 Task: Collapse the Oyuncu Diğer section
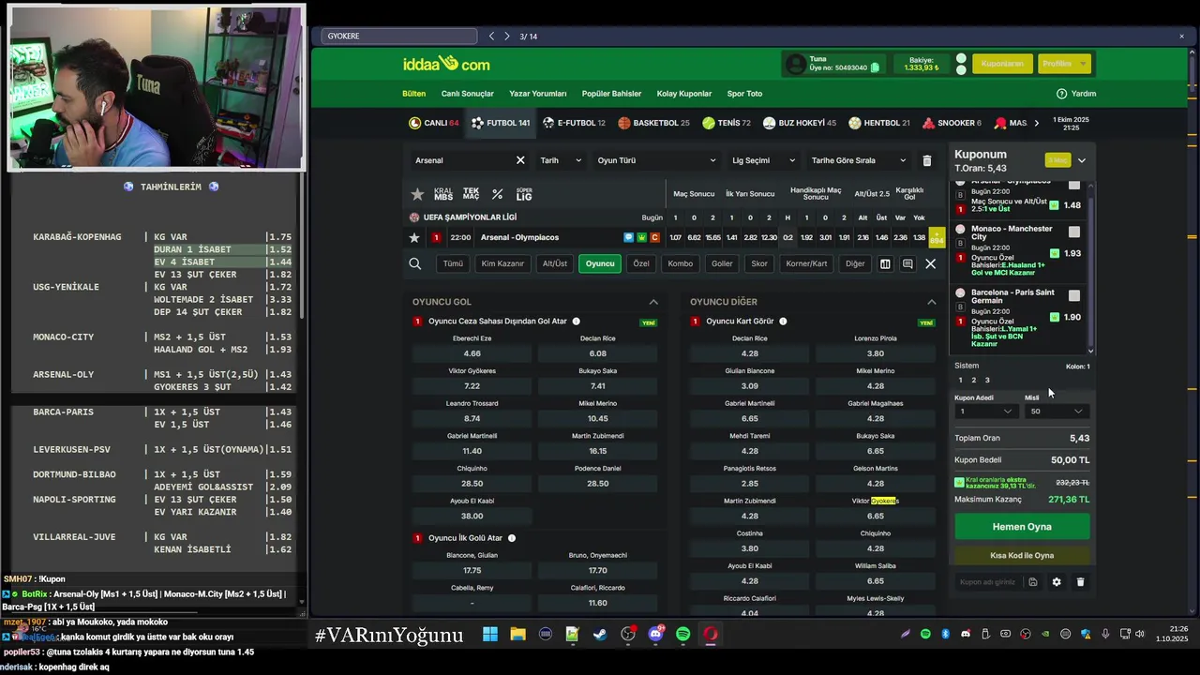click(931, 302)
